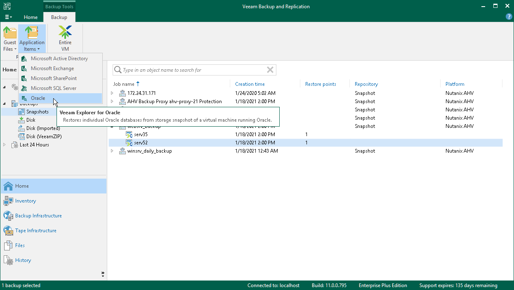Expand the Last 24 Hours node
Image resolution: width=514 pixels, height=290 pixels.
coord(5,145)
